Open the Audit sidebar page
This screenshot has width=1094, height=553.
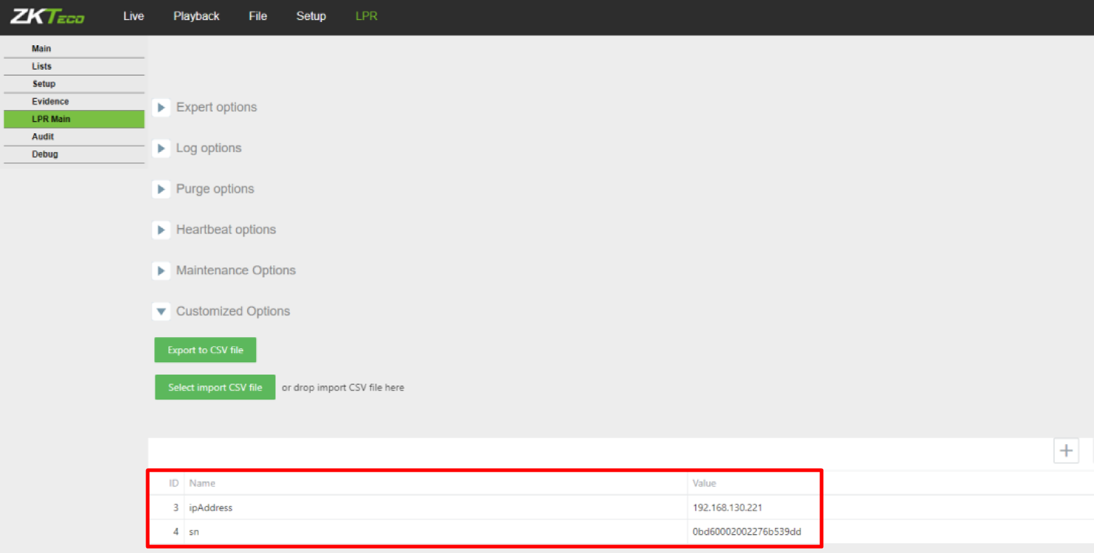pos(74,137)
